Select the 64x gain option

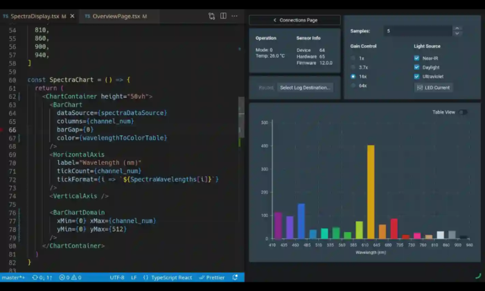tap(353, 86)
